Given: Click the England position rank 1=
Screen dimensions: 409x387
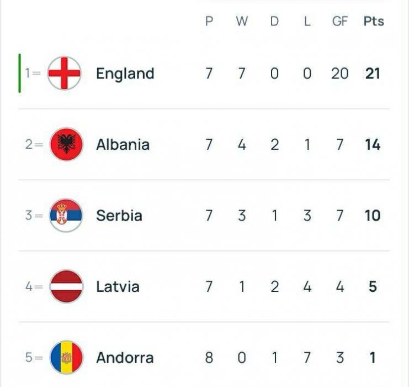Looking at the screenshot, I should coord(33,74).
